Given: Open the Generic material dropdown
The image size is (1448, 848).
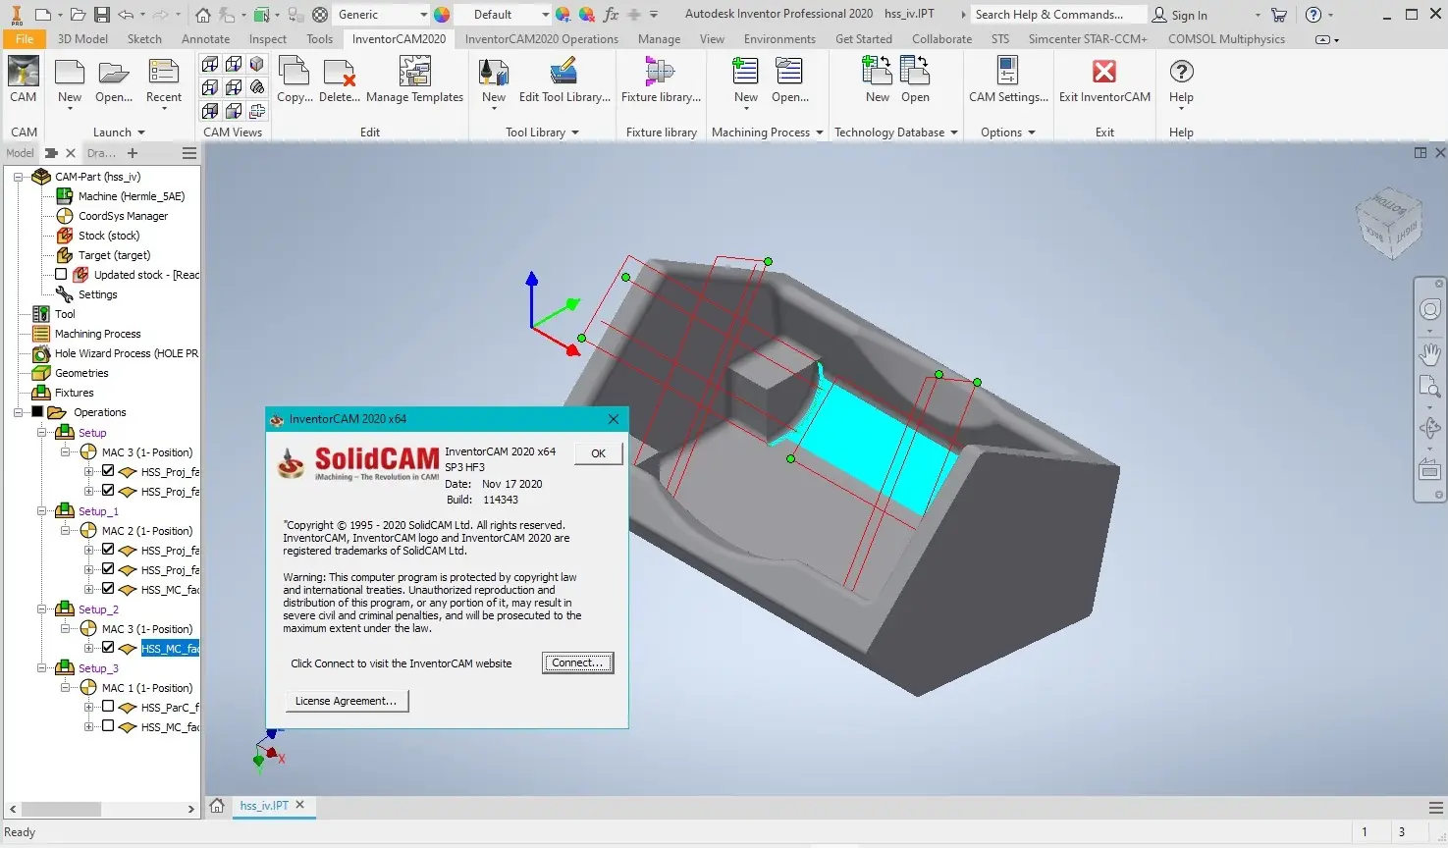Looking at the screenshot, I should coord(423,15).
